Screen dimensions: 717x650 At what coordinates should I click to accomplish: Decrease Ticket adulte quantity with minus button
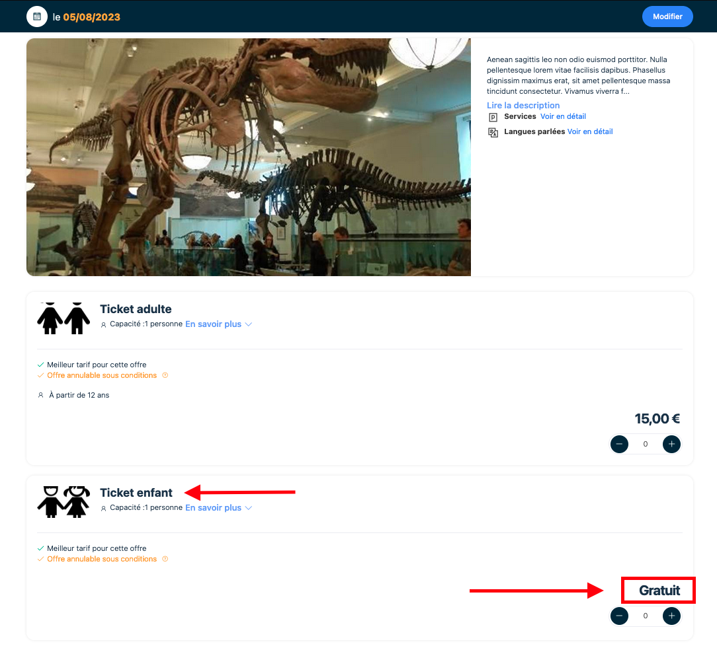click(619, 445)
